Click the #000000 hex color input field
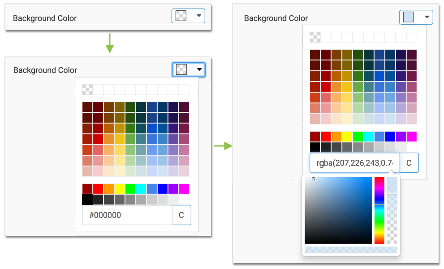 [x=127, y=215]
